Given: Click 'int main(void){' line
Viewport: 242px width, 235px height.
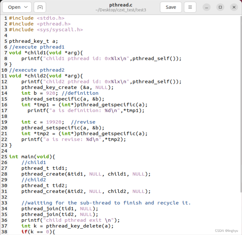Looking at the screenshot, I should click(x=32, y=157).
